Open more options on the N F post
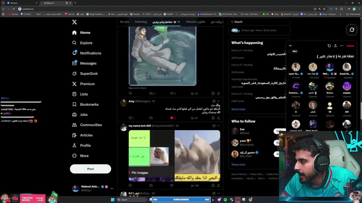This screenshot has height=203, width=362. [x=218, y=193]
